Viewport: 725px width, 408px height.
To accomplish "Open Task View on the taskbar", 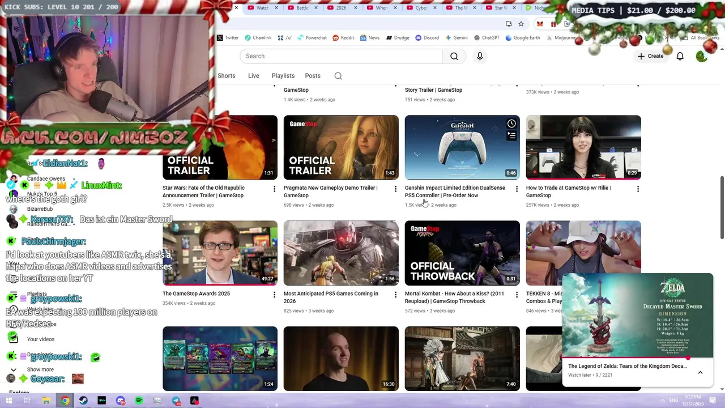I will 27,401.
